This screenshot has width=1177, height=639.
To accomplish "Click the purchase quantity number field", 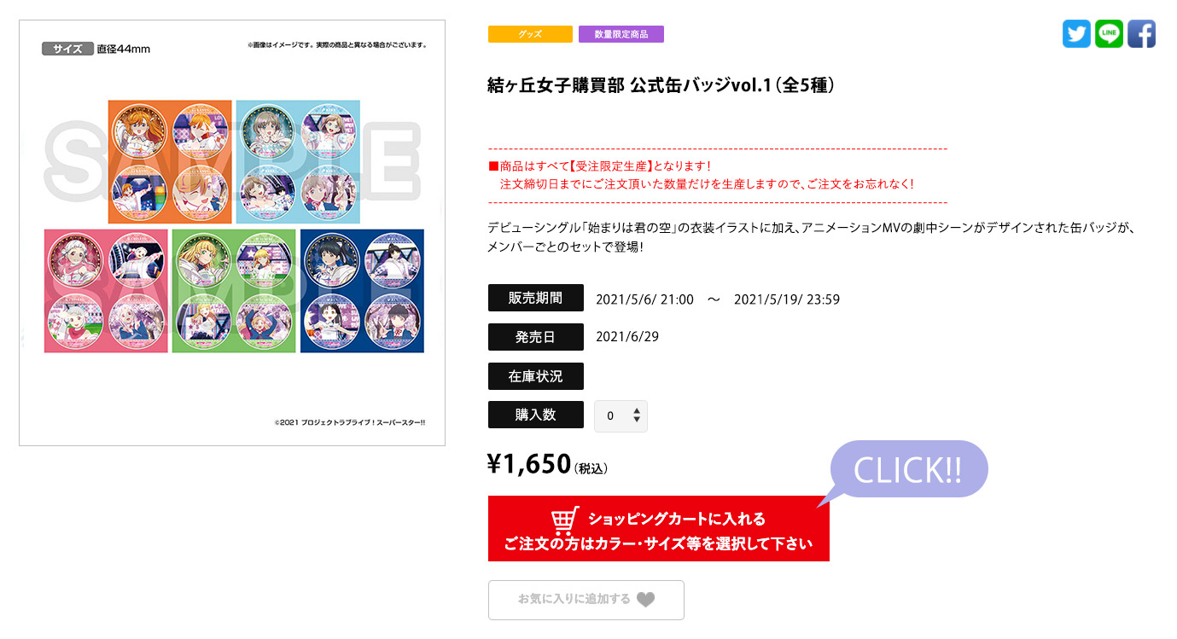I will [x=621, y=415].
